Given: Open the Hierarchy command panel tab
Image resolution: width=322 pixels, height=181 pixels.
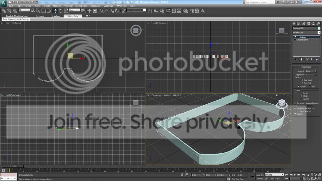Looking at the screenshot, I should [x=304, y=23].
